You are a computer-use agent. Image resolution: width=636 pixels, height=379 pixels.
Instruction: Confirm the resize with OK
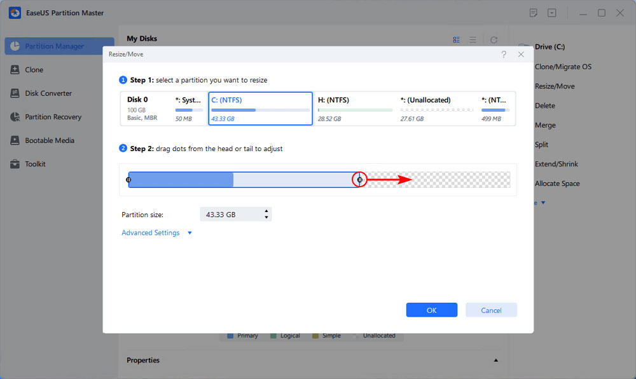click(431, 310)
